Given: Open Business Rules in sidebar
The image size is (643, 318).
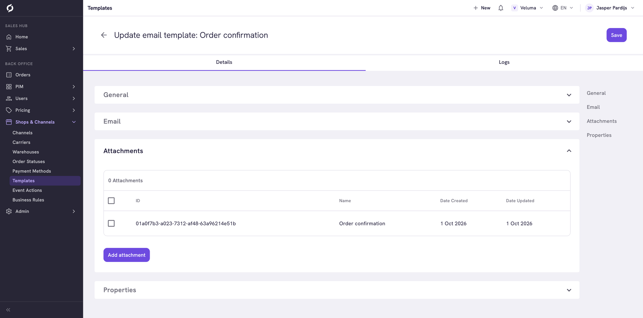Looking at the screenshot, I should pos(28,200).
